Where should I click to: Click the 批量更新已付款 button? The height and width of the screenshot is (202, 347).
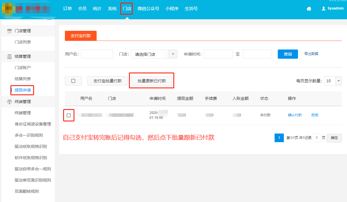pyautogui.click(x=152, y=81)
